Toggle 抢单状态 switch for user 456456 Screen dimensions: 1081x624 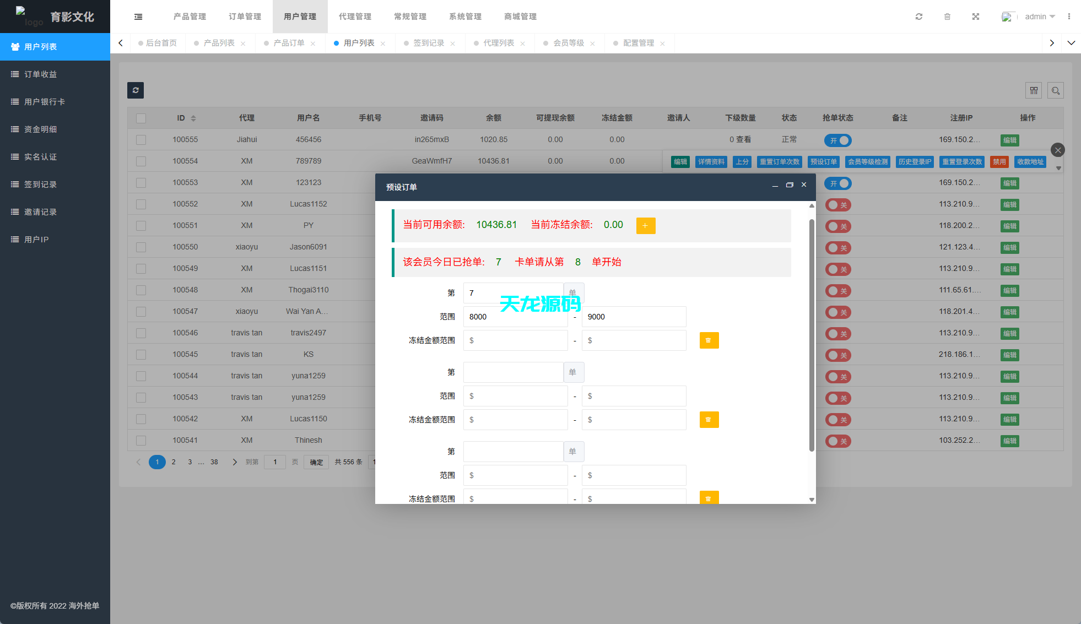[837, 140]
